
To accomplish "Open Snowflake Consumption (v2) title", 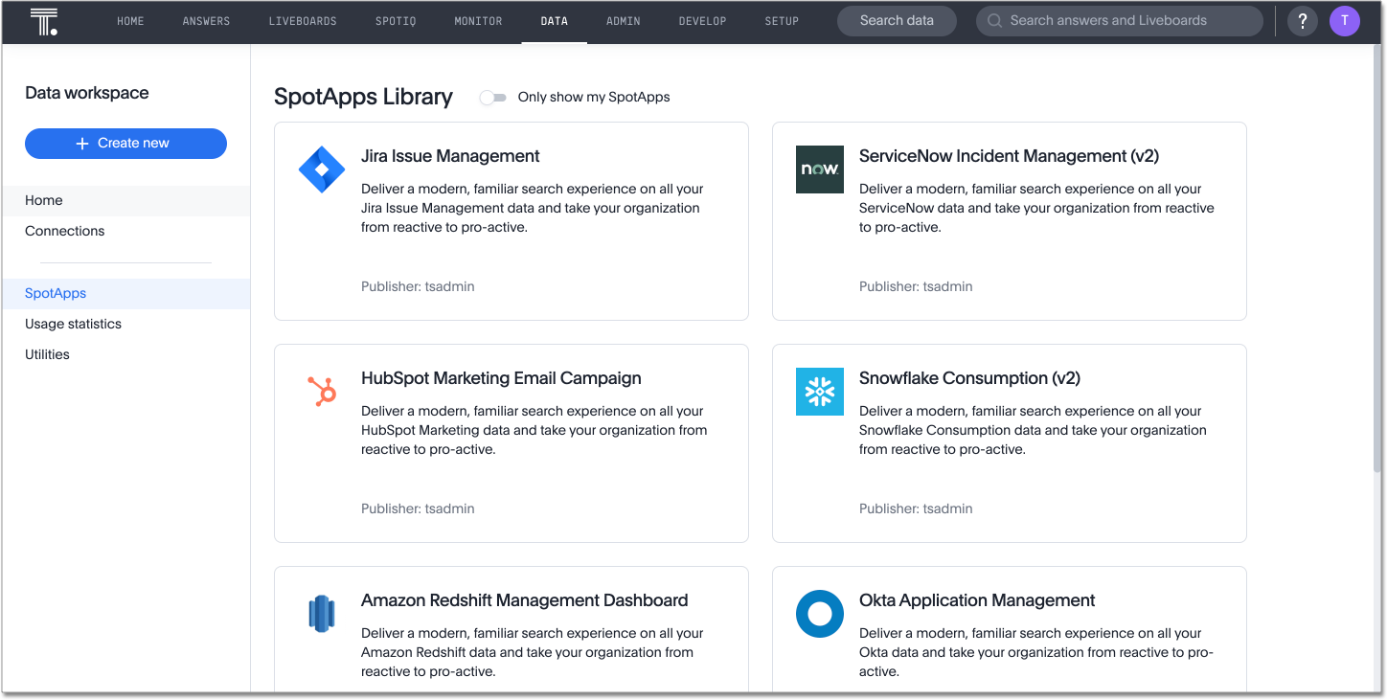I will point(969,378).
